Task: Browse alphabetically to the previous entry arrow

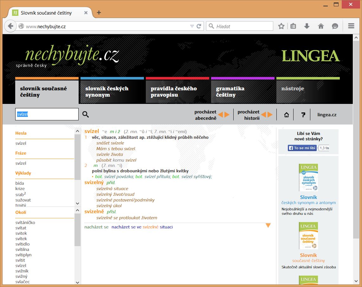Action: 221,115
